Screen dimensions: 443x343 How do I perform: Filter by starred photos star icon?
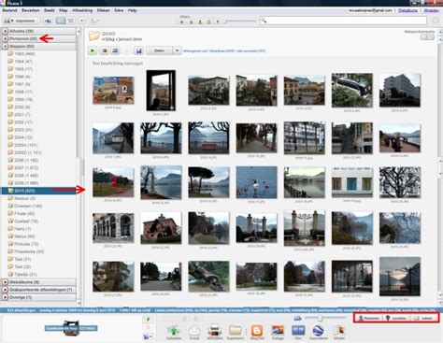click(x=182, y=21)
